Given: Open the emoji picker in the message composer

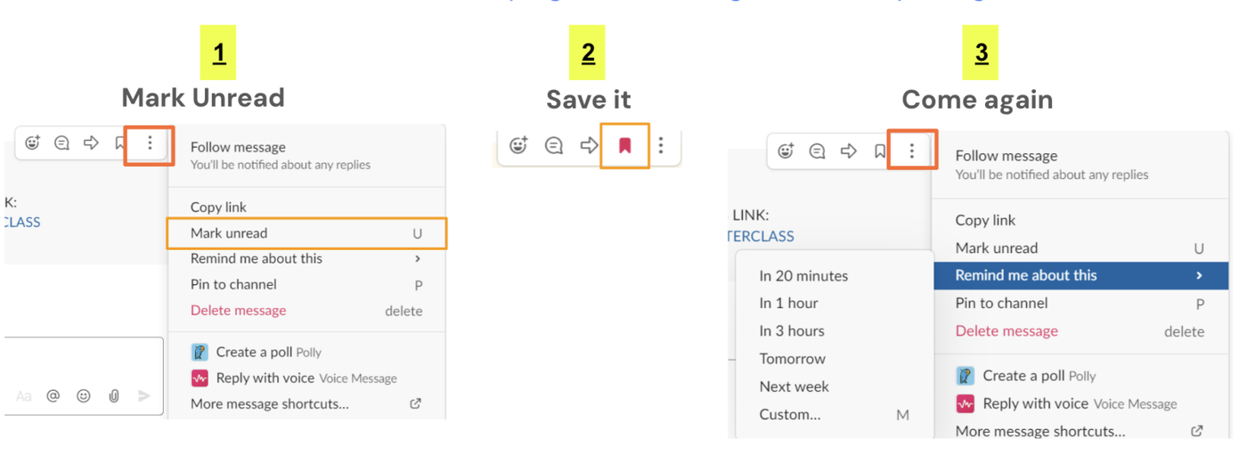Looking at the screenshot, I should click(84, 396).
